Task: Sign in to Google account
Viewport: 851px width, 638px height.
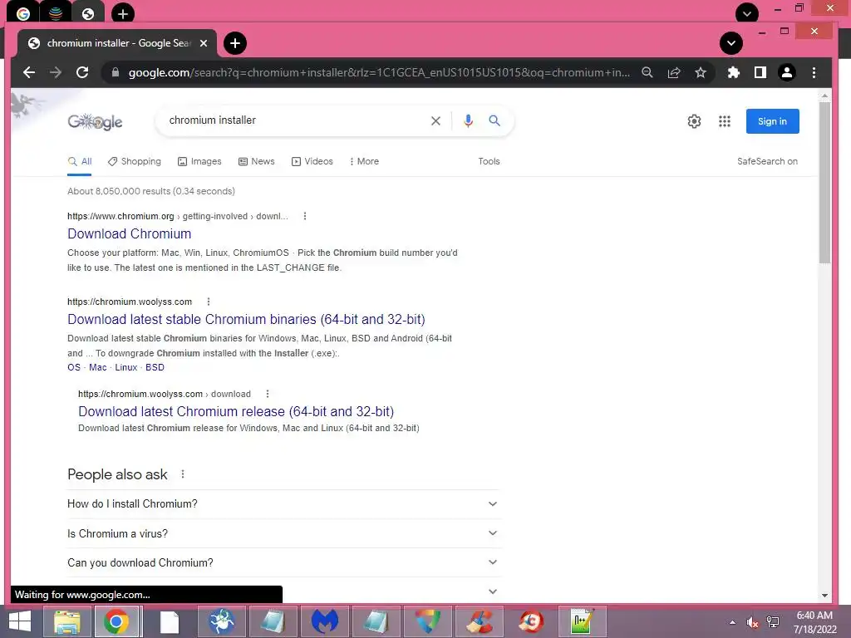Action: point(772,121)
